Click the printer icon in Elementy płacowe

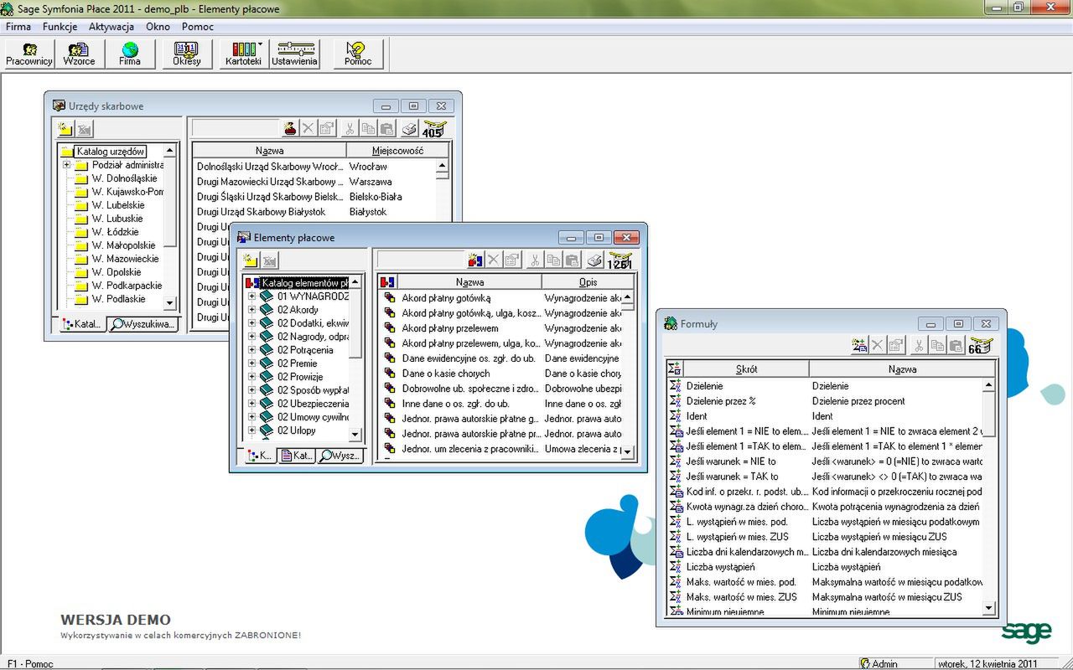tap(594, 260)
